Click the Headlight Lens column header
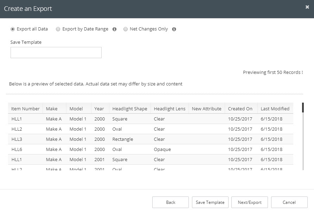This screenshot has height=214, width=314. pyautogui.click(x=169, y=109)
